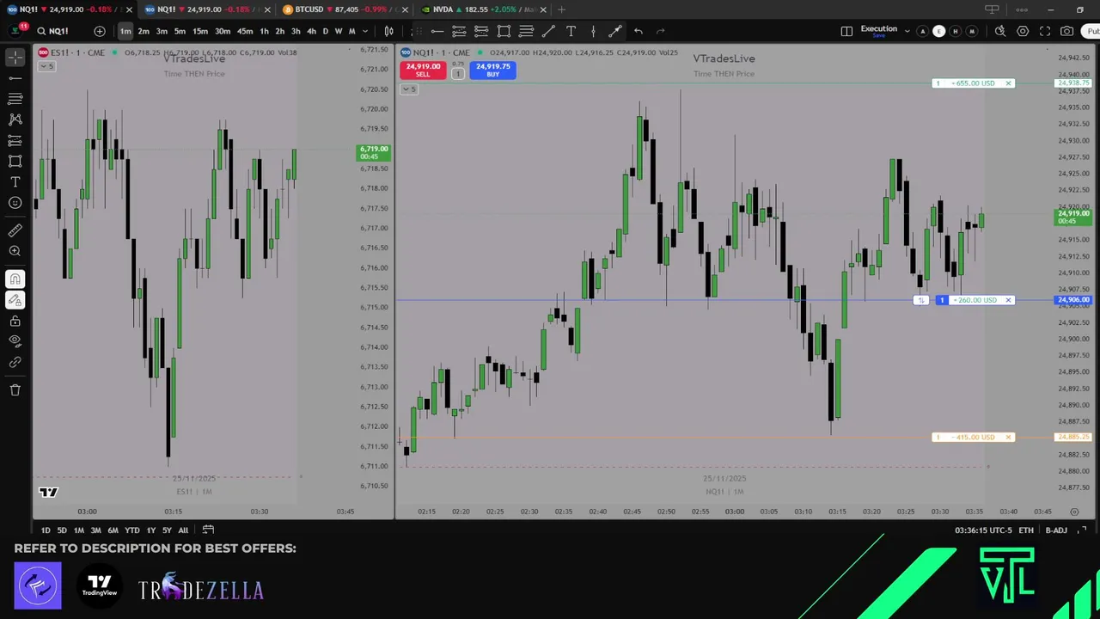Close the +260.00 USD position
The image size is (1100, 619).
1008,300
